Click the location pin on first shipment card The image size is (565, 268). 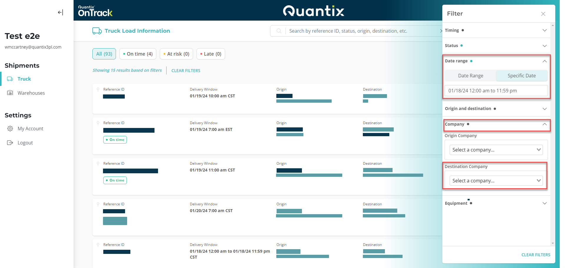pos(98,89)
